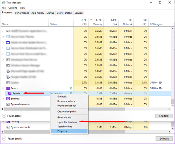This screenshot has height=144, width=175.
Task: Open the View menu
Action: pyautogui.click(x=22, y=8)
